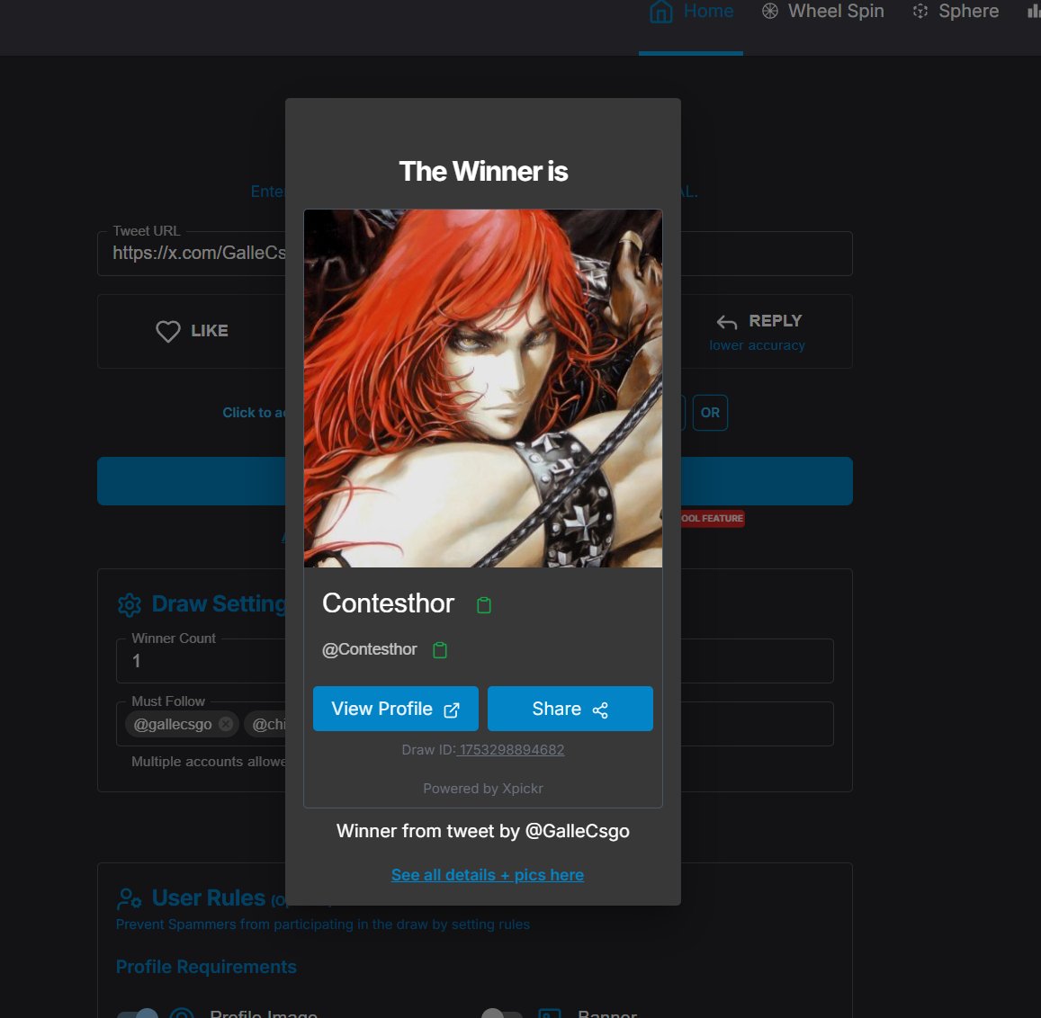The width and height of the screenshot is (1041, 1018).
Task: Switch to the Wheel Spin tab
Action: [821, 12]
